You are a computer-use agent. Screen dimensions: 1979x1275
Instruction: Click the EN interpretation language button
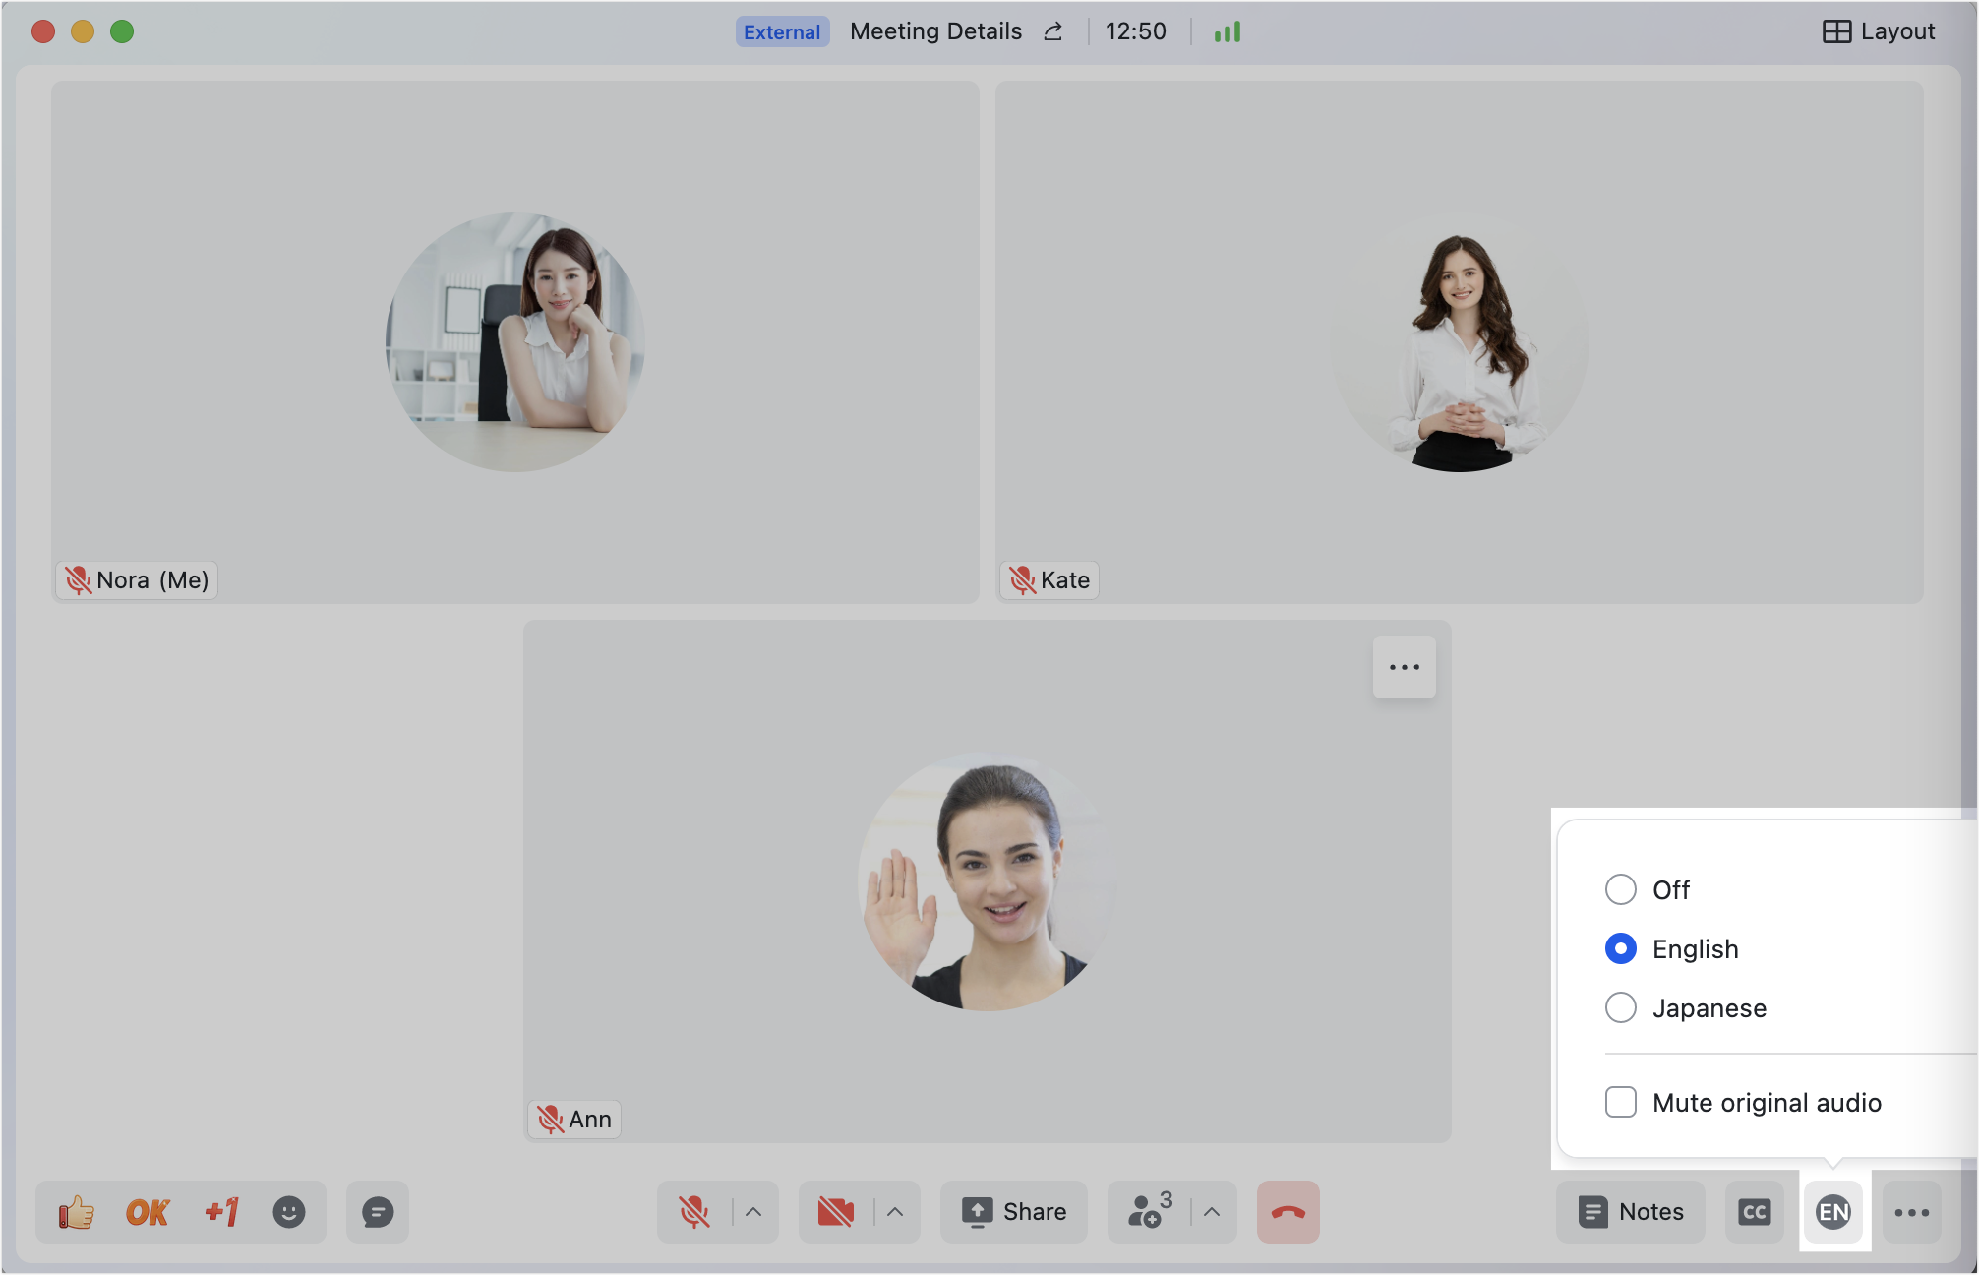pos(1833,1212)
